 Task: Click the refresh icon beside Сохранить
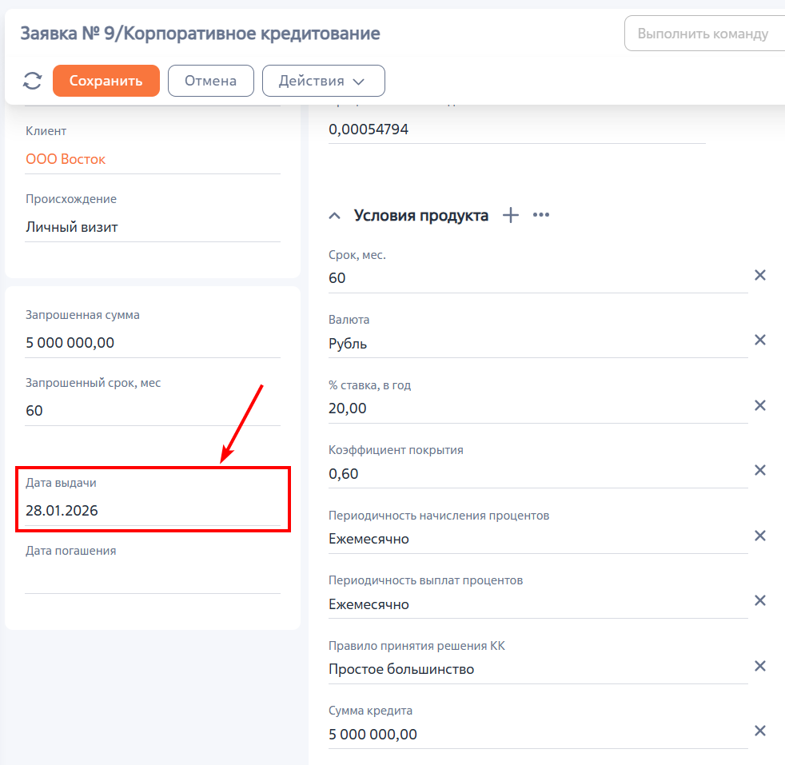point(33,81)
